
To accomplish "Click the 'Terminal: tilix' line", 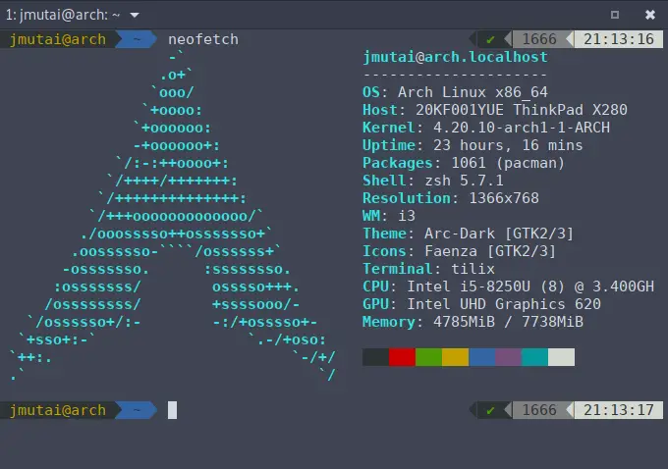I will [x=428, y=269].
